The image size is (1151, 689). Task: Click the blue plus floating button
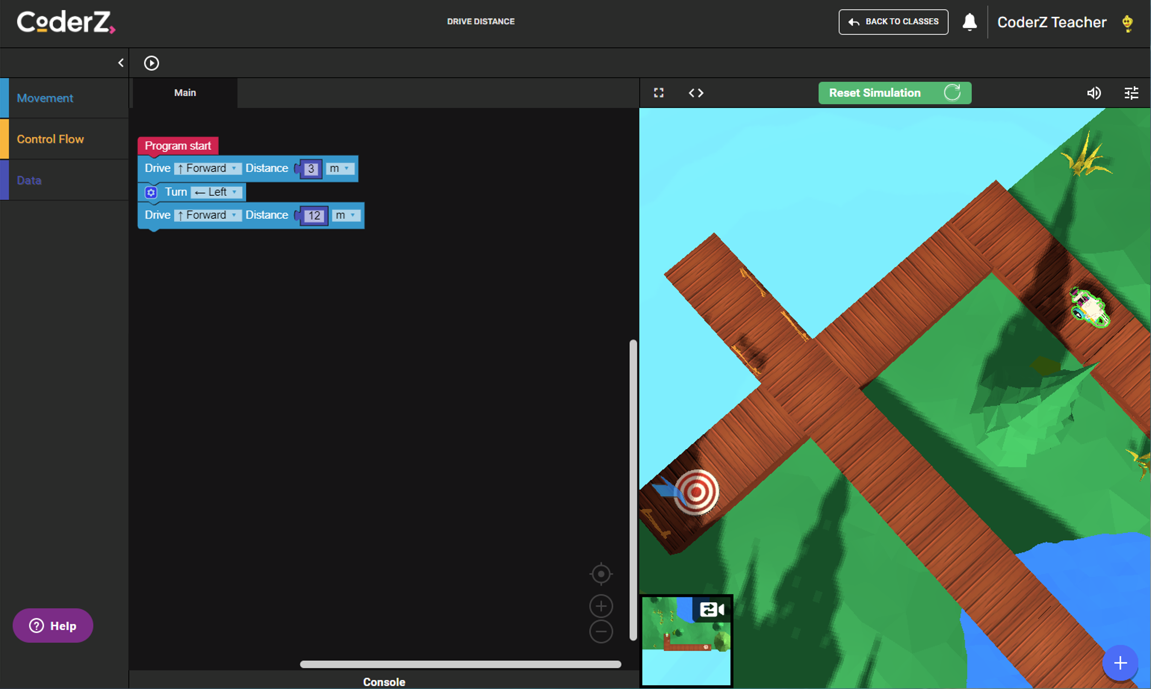point(1120,663)
